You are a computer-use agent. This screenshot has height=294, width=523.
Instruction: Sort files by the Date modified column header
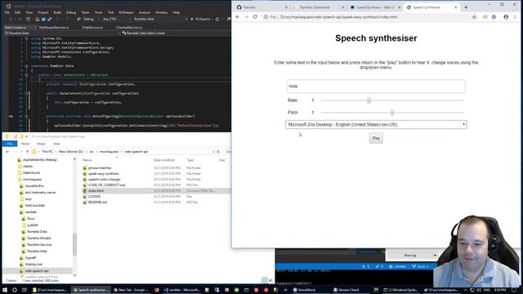[x=163, y=160]
